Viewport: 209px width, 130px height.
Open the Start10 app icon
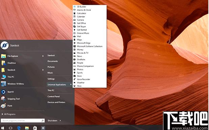(x=3, y=92)
